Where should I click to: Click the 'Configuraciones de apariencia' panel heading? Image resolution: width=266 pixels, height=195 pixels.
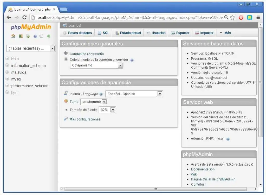(96, 83)
